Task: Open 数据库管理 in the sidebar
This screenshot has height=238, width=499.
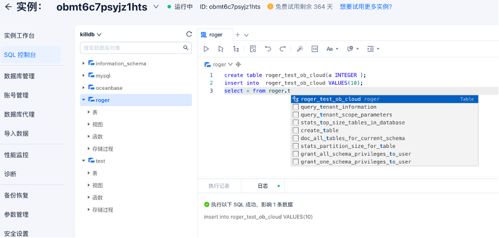Action: click(x=19, y=76)
